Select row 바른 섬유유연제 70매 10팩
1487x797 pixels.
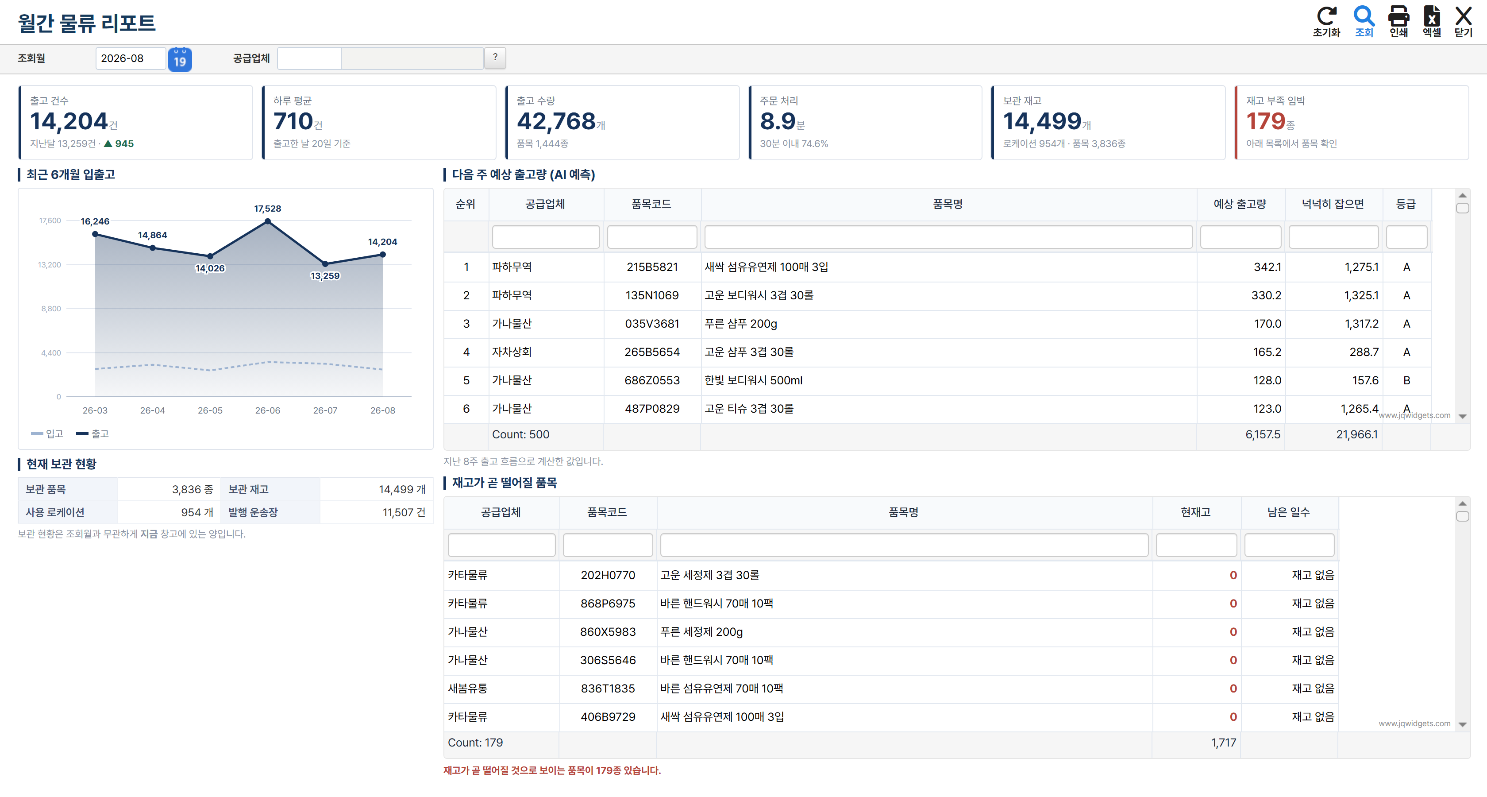pyautogui.click(x=891, y=689)
